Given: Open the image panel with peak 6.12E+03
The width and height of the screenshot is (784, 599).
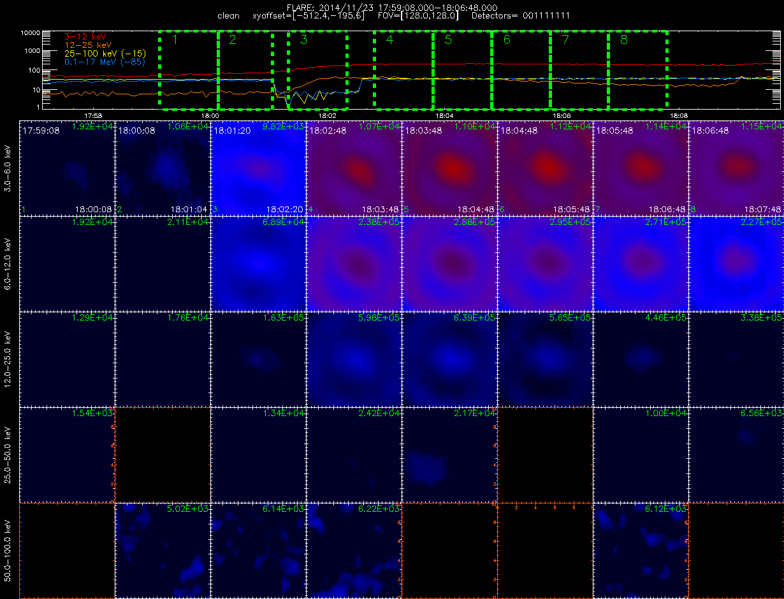Looking at the screenshot, I should (x=641, y=550).
